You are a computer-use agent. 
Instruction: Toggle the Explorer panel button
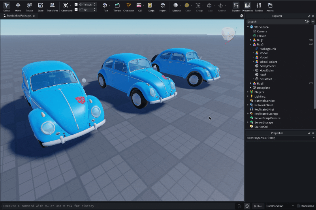tap(236, 7)
